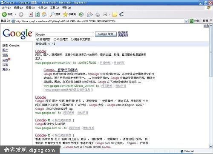
Task: Focus the Google search text field
Action: point(65,34)
